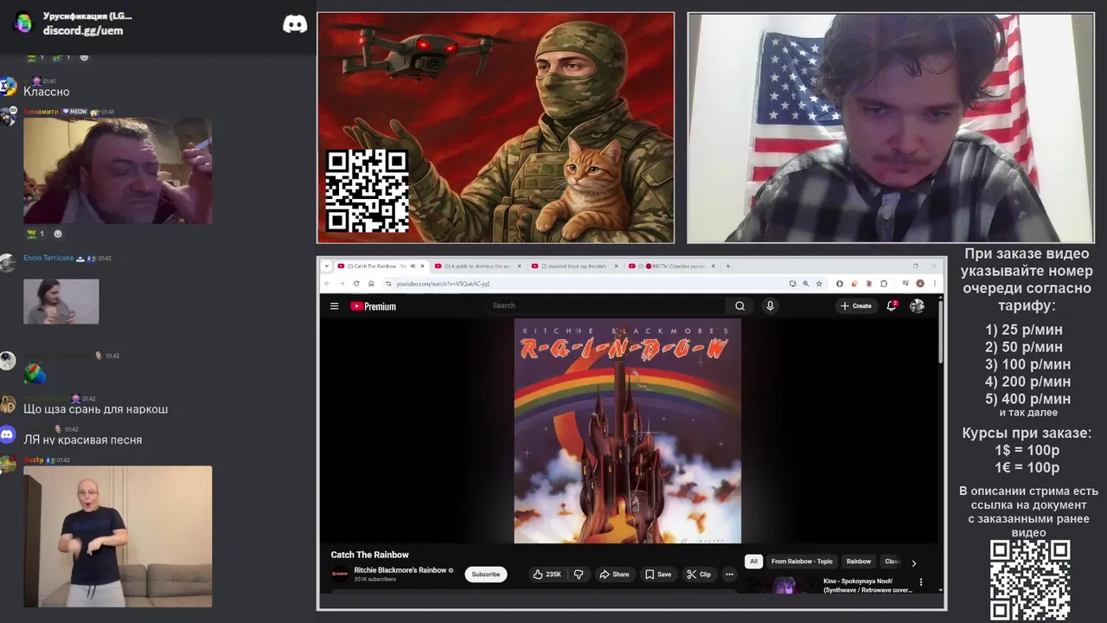
Task: Open the Chrome three-dot menu
Action: pos(934,283)
